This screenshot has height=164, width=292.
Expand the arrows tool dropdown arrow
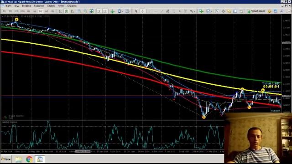coord(194,11)
